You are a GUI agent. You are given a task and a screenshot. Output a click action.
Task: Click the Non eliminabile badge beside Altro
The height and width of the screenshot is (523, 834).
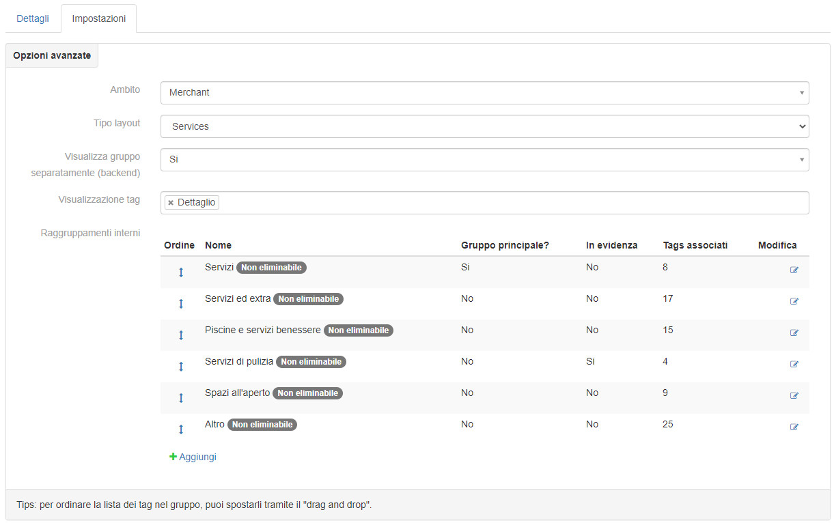point(262,425)
